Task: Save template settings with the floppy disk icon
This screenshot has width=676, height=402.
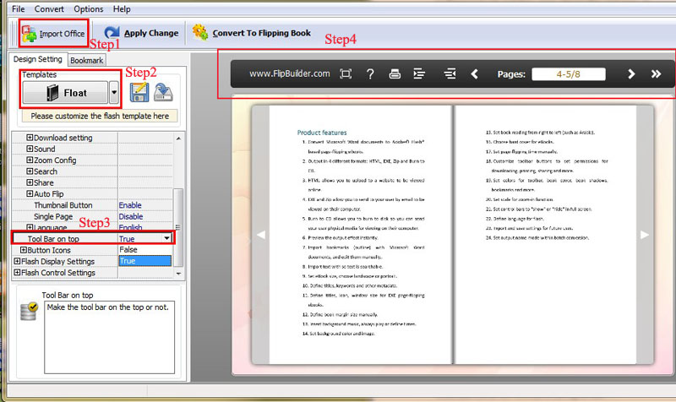Action: [x=139, y=92]
